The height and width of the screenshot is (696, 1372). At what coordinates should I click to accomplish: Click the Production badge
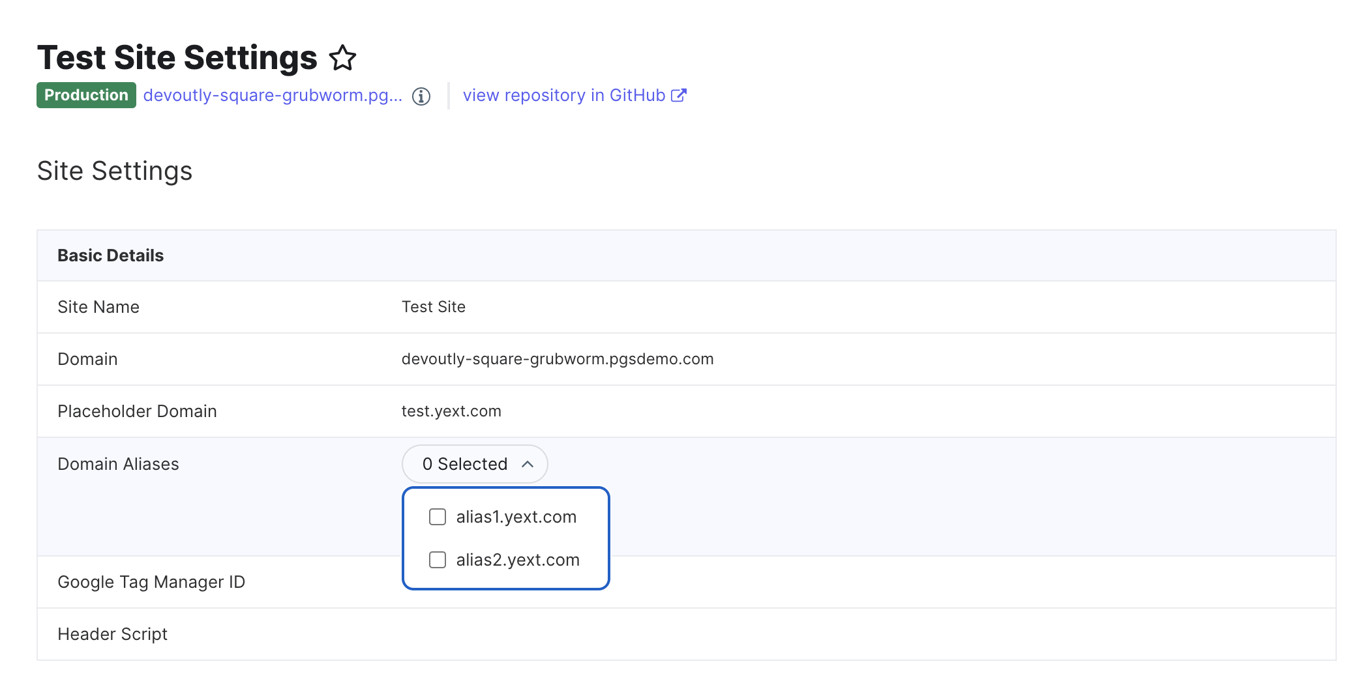pos(86,95)
